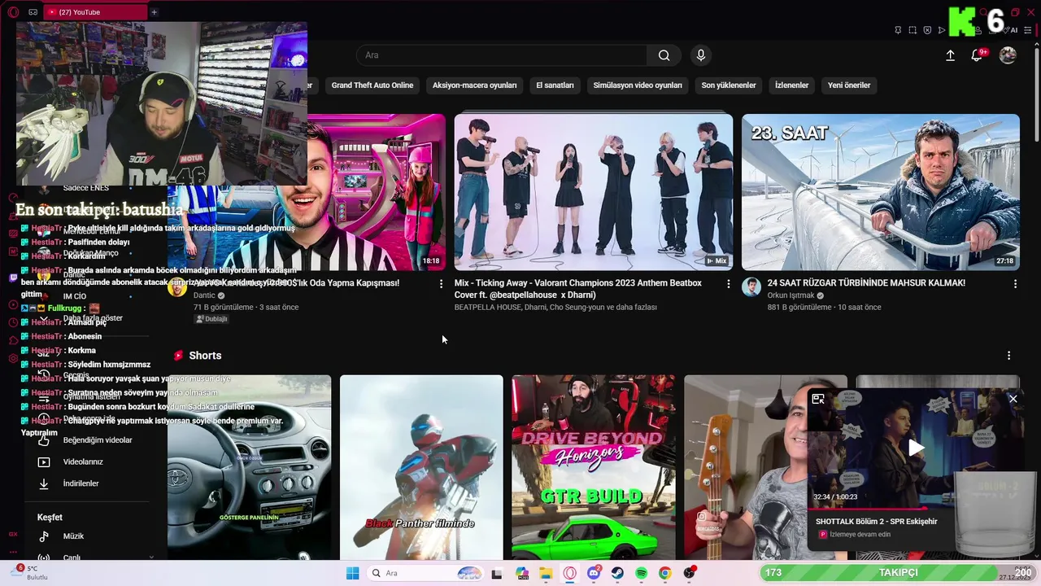Open the YouTube upload/create icon

(x=950, y=55)
